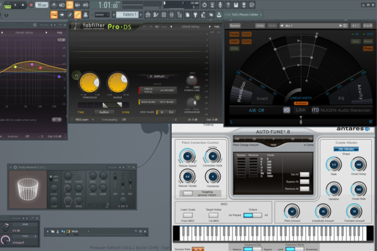
Task: Click the render/export icon next to save
Action: pos(244,5)
